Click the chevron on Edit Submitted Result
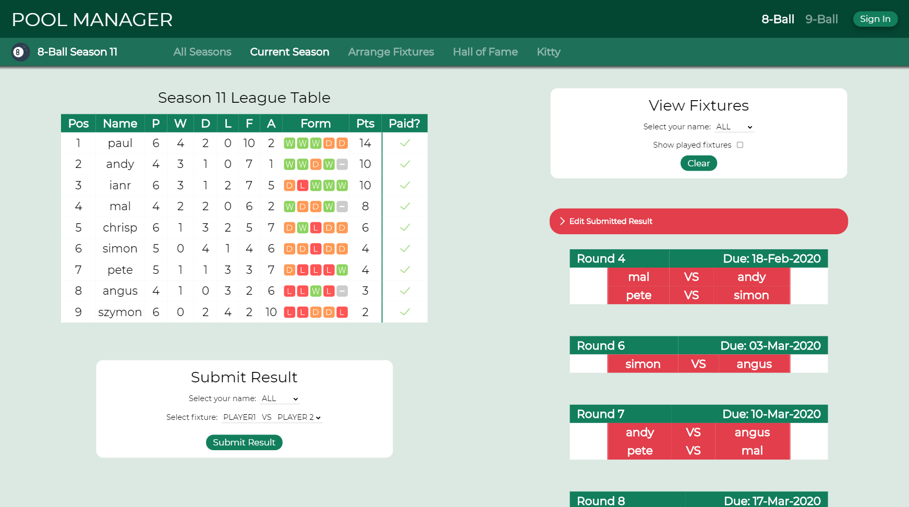This screenshot has width=909, height=507. (x=562, y=221)
